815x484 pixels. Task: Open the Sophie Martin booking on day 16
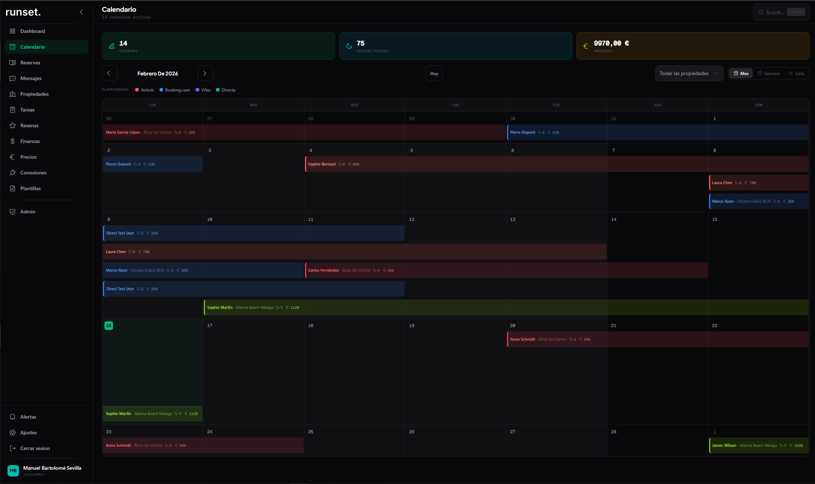tap(152, 414)
